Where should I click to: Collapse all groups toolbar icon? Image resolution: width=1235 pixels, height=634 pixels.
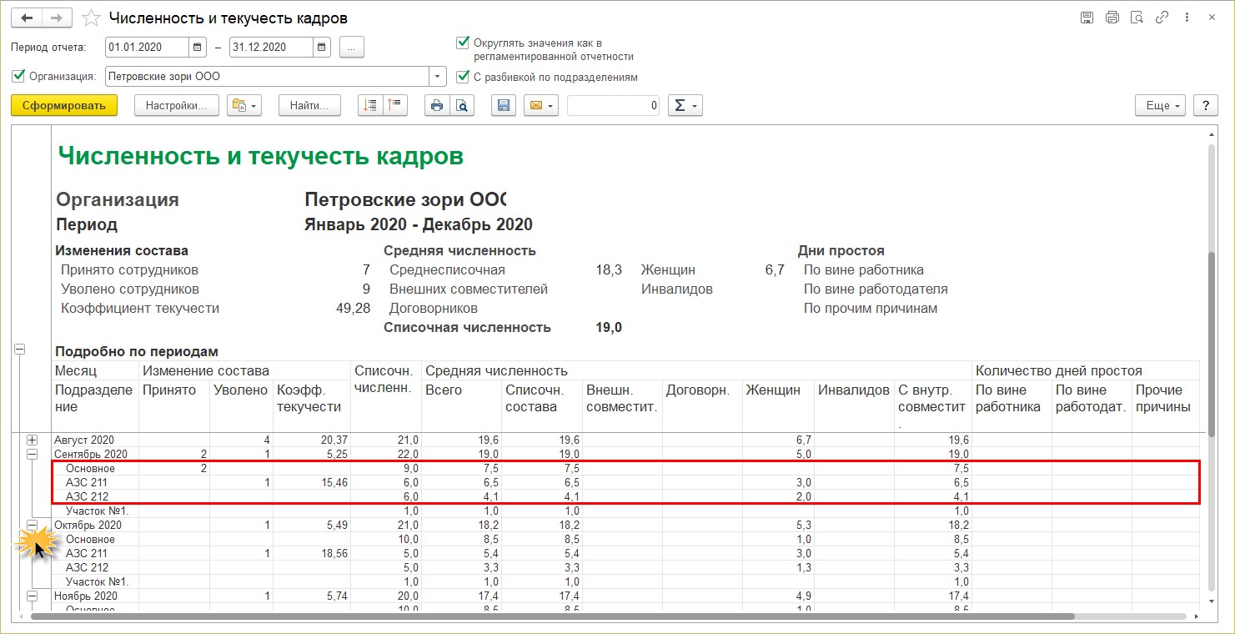[394, 105]
